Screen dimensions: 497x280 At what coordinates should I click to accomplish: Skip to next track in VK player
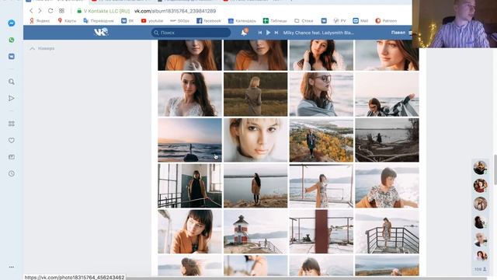276,33
